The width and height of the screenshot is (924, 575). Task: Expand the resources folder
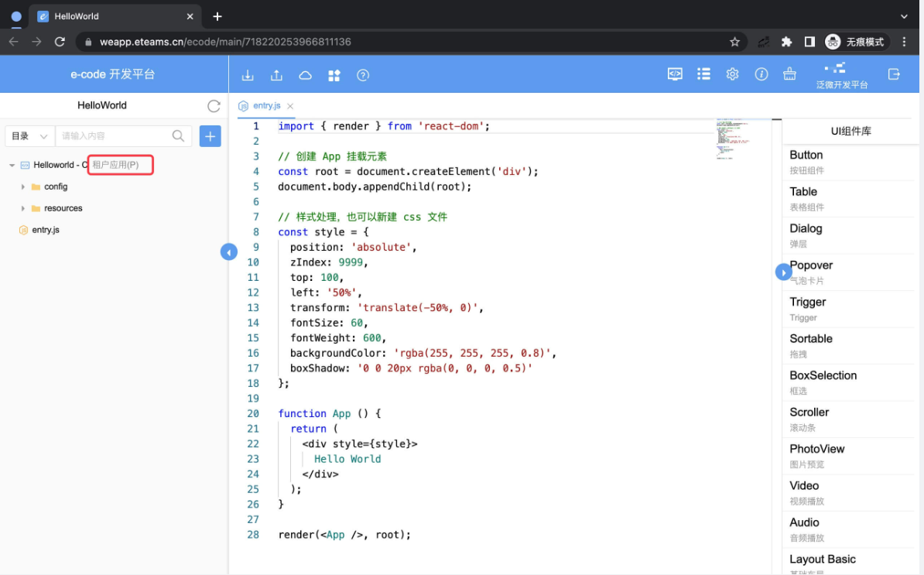coord(23,208)
